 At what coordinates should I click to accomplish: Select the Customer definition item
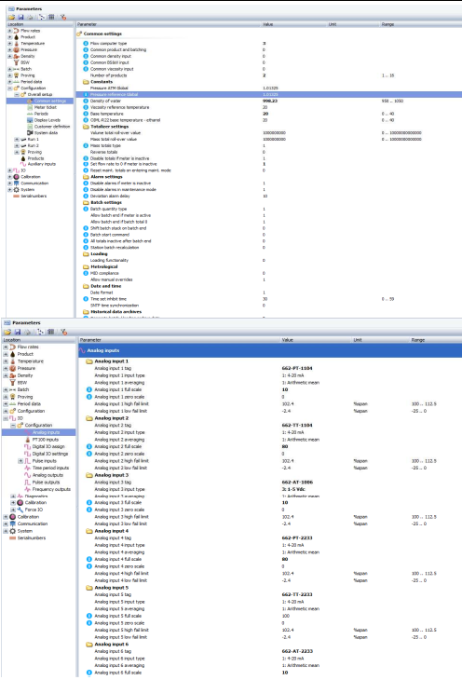click(52, 127)
